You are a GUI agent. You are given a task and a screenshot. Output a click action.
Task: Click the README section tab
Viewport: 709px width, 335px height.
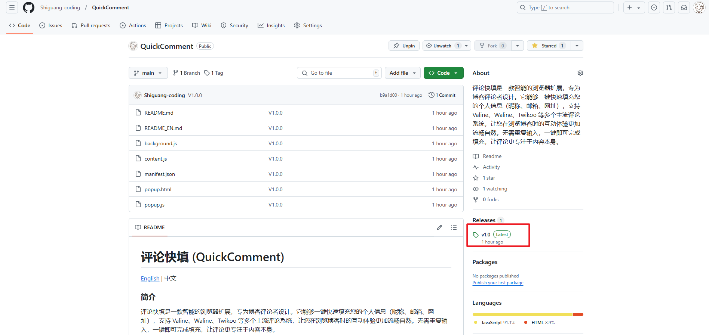(150, 227)
